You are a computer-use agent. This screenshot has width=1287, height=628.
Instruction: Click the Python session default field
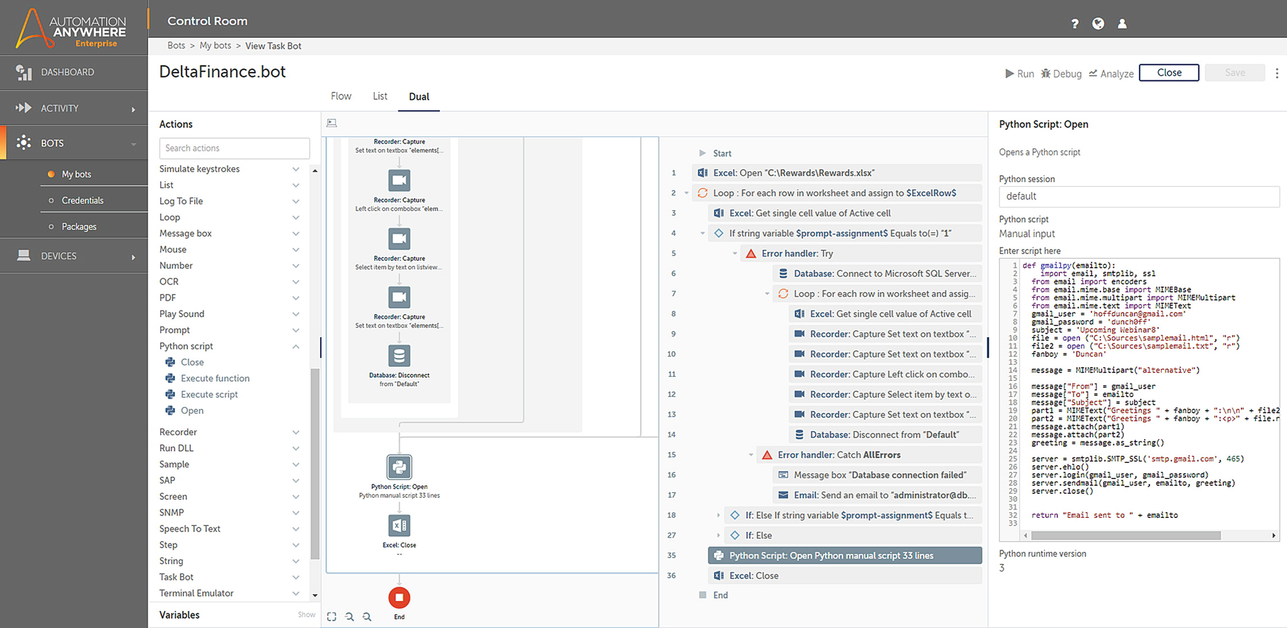pyautogui.click(x=1139, y=196)
